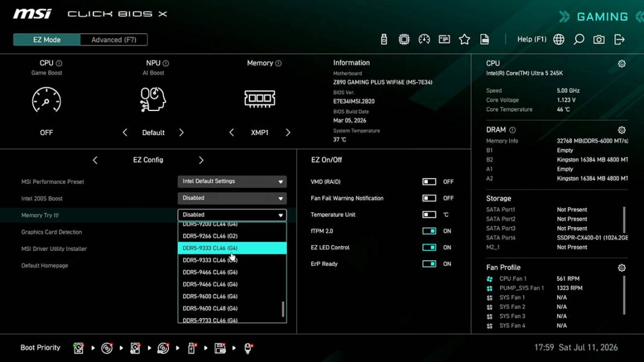This screenshot has height=362, width=644.
Task: Go to next EZ Config page arrow
Action: click(x=201, y=160)
